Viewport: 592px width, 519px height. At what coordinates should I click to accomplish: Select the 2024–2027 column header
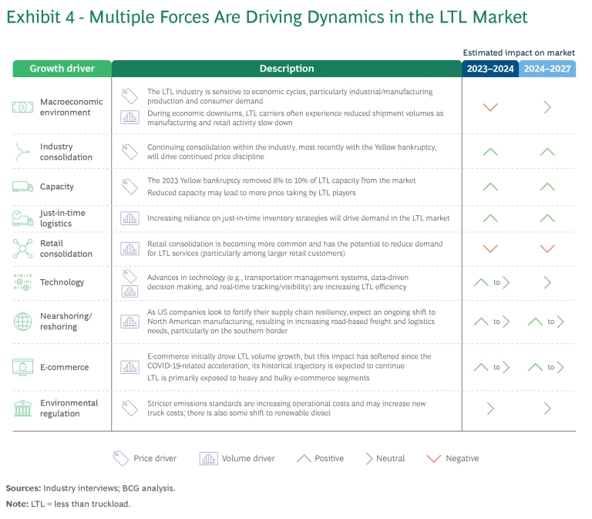547,69
